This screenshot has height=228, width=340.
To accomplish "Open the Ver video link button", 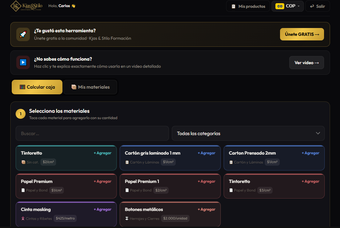I will click(x=306, y=63).
